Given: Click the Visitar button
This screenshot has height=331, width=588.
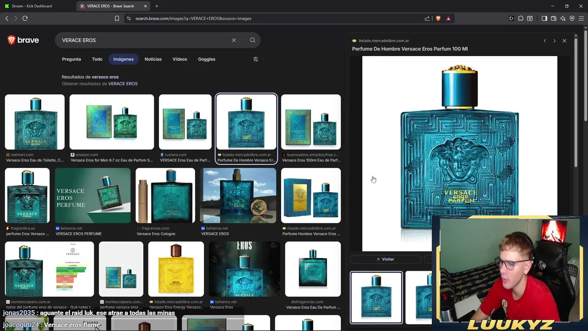Looking at the screenshot, I should (x=385, y=259).
